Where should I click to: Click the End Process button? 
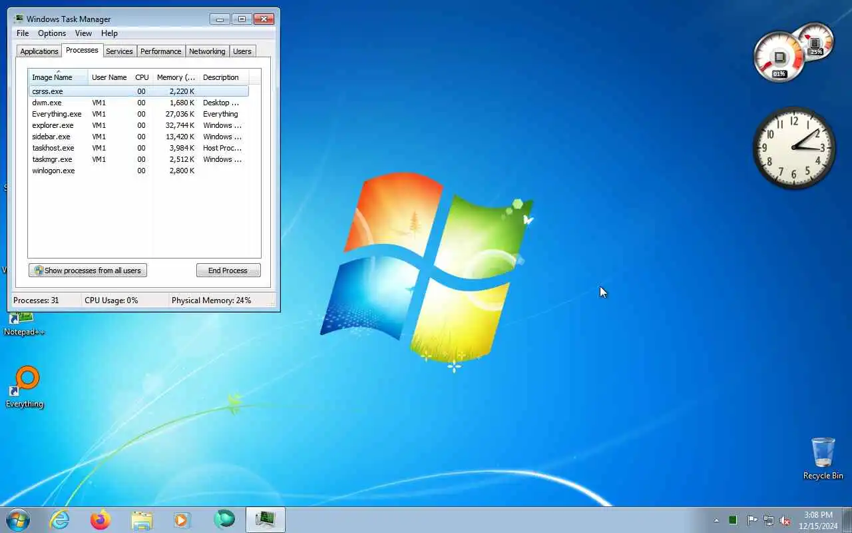228,270
